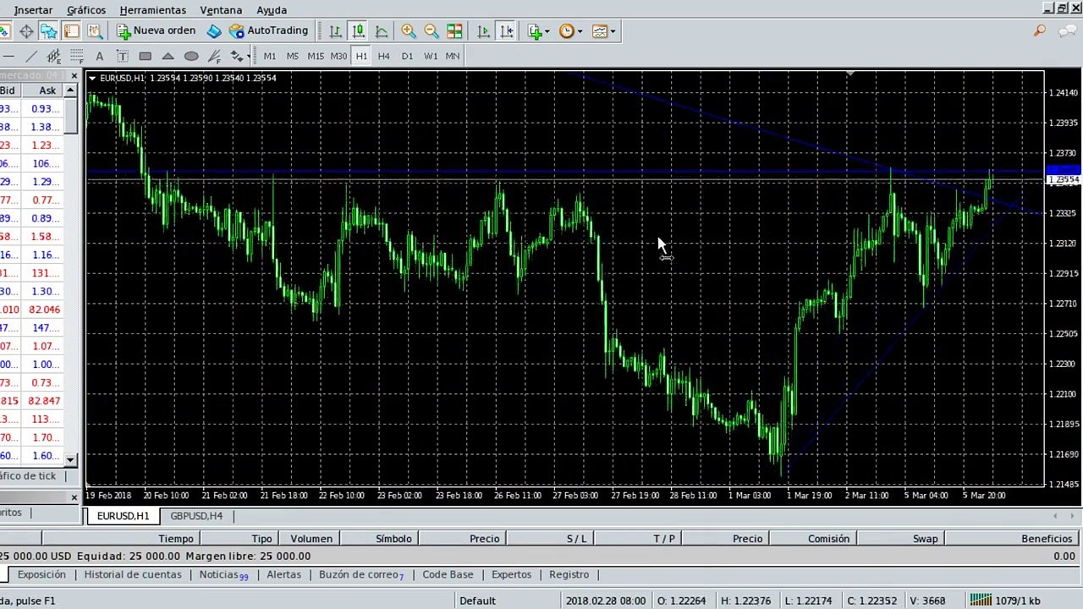Viewport: 1083px width, 609px height.
Task: Click the Nueva orden button
Action: click(157, 30)
